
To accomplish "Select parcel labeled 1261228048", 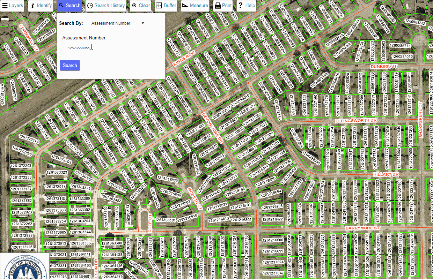I will tap(311, 157).
